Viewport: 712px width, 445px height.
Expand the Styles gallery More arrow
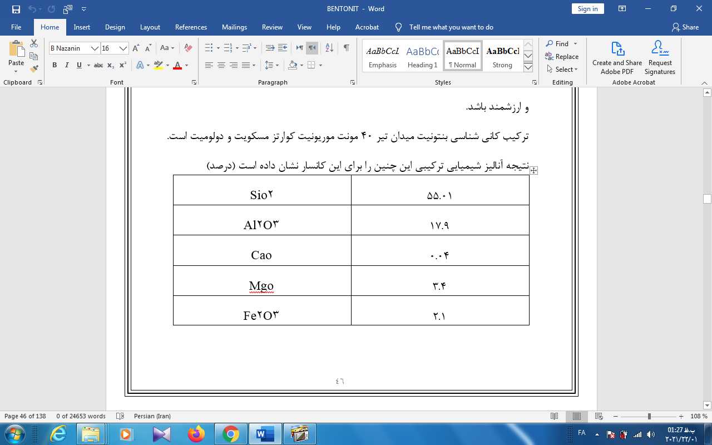coord(528,68)
